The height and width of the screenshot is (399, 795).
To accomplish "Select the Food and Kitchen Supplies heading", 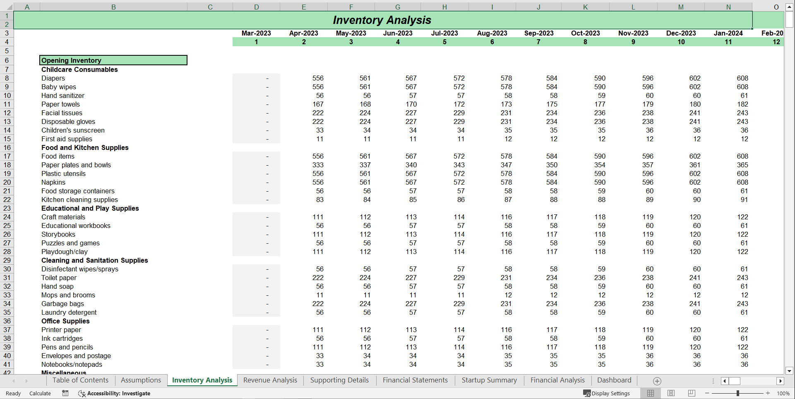I will click(85, 147).
